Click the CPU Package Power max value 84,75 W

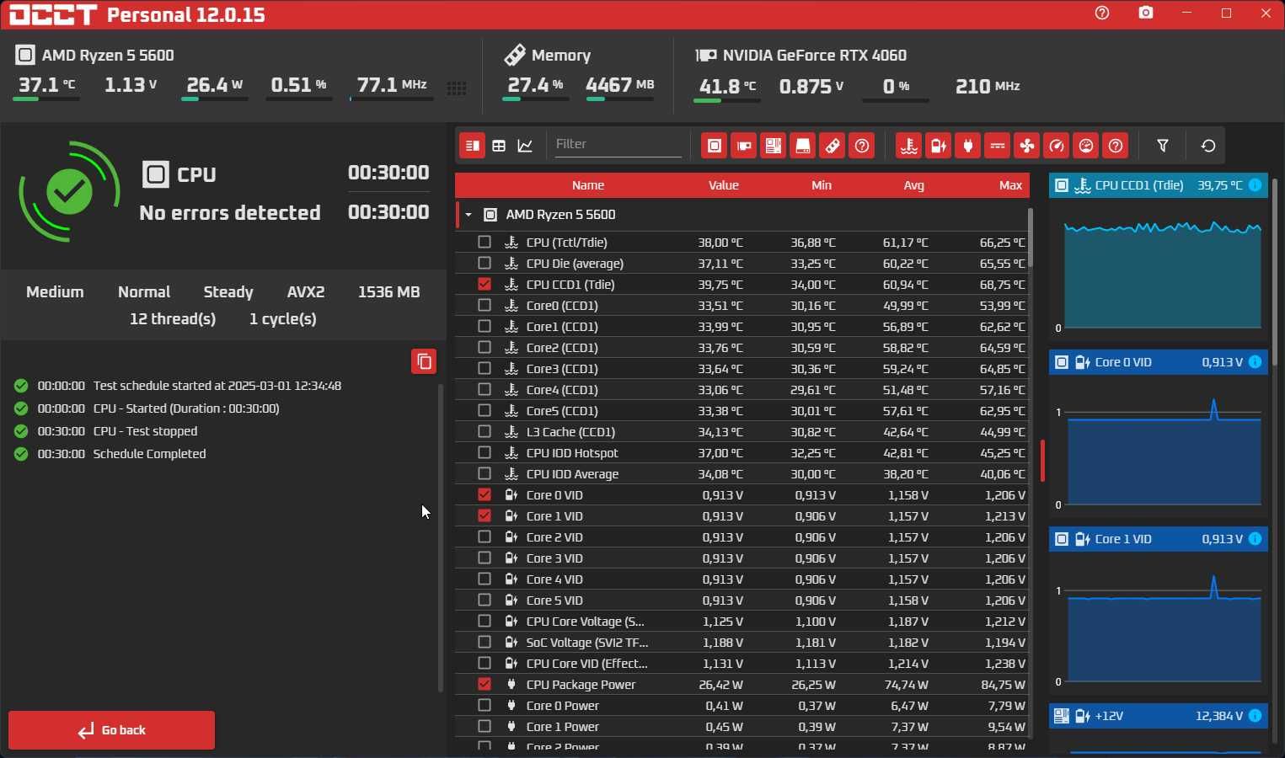coord(1003,684)
